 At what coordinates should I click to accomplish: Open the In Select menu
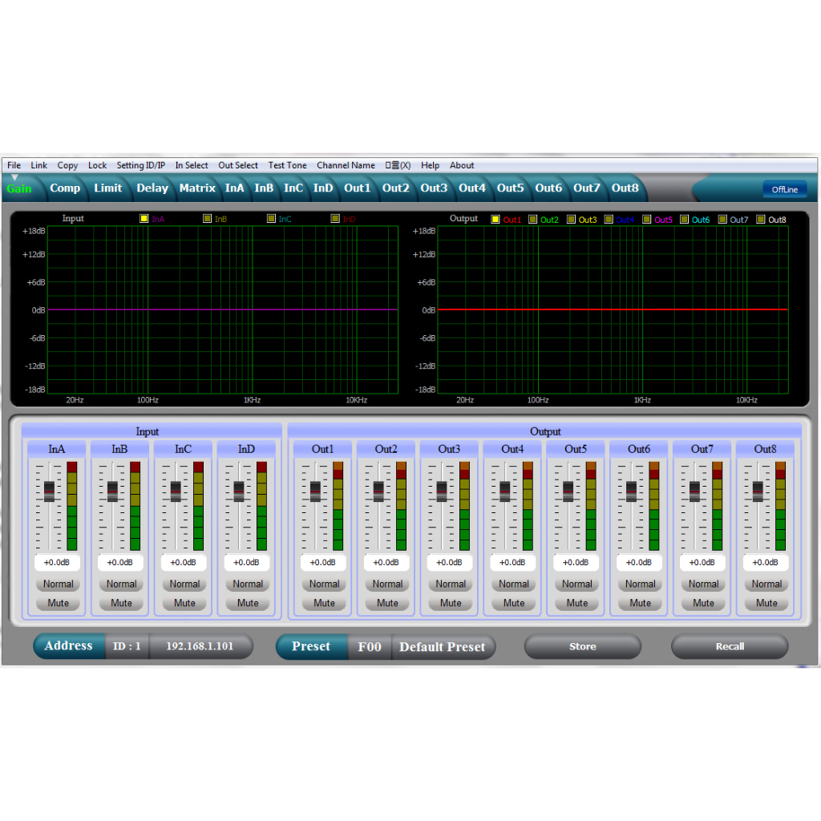pyautogui.click(x=192, y=165)
